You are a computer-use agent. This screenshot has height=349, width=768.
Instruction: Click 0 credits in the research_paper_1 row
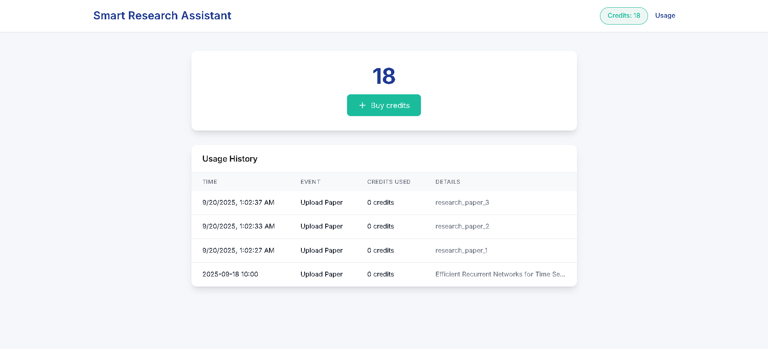pyautogui.click(x=381, y=251)
